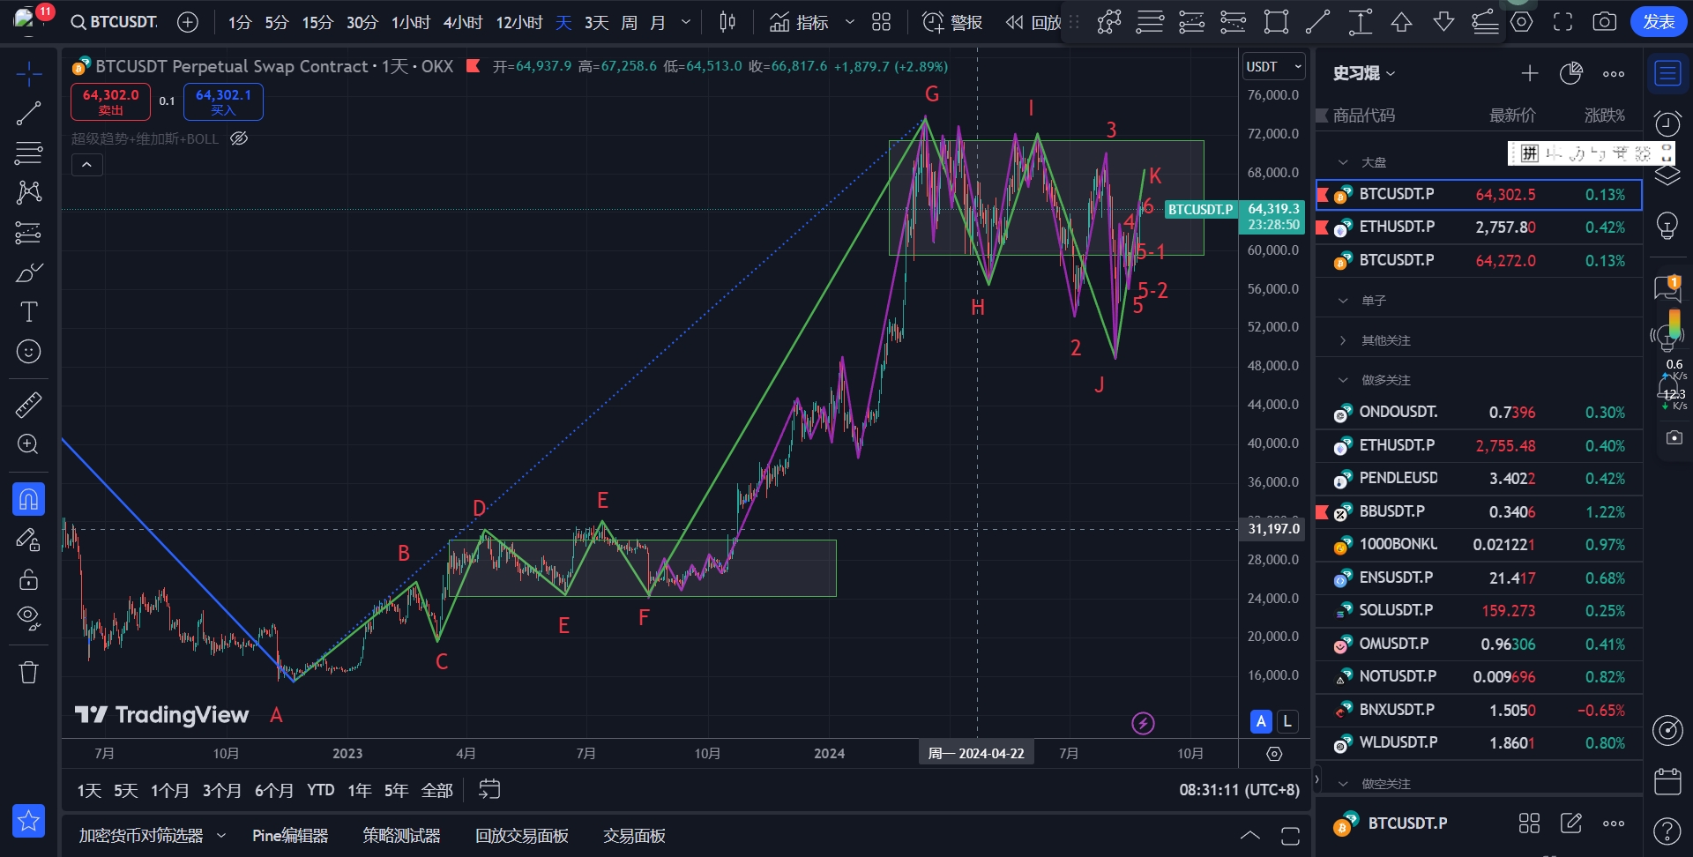Start bar replay mode

pos(1033,22)
